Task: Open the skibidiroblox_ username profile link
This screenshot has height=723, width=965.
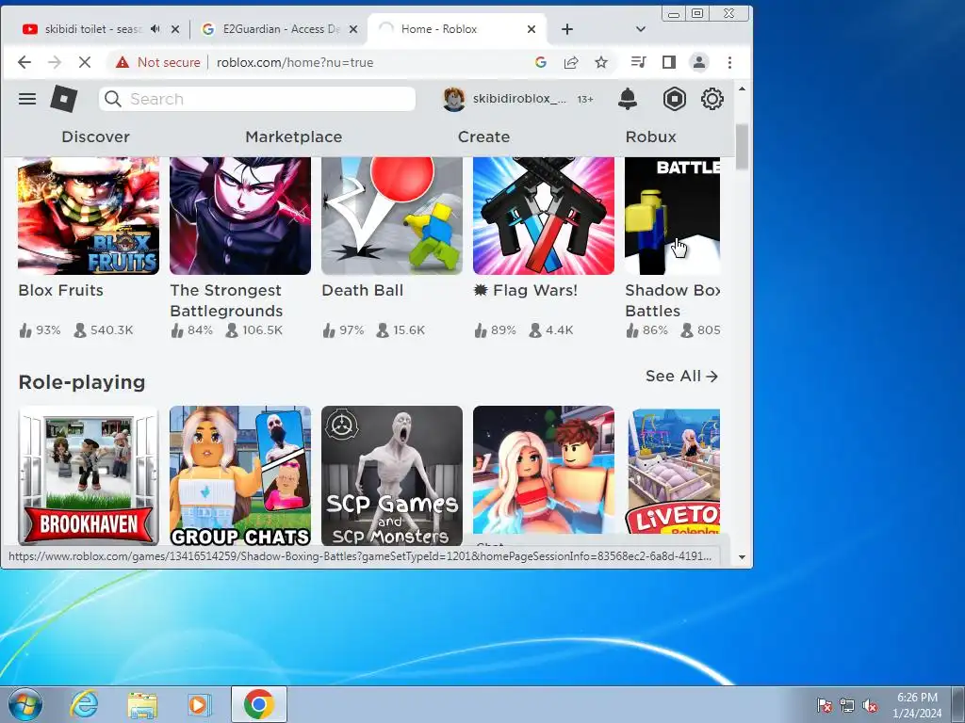Action: [x=519, y=99]
